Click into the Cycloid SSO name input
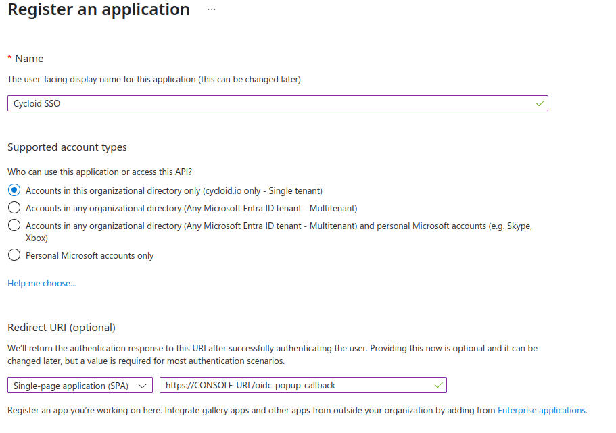This screenshot has width=616, height=433. 270,103
